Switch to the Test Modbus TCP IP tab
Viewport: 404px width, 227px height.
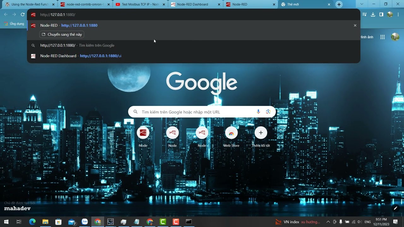140,4
